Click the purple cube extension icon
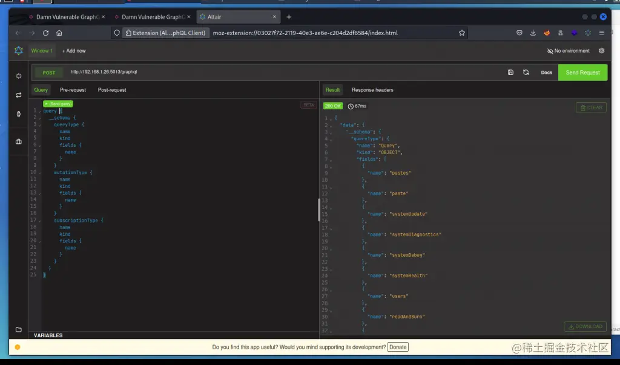 (x=574, y=33)
